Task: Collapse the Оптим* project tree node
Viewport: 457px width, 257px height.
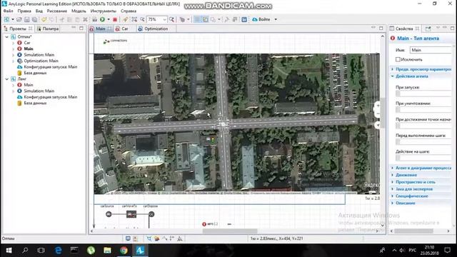Action: pyautogui.click(x=6, y=37)
